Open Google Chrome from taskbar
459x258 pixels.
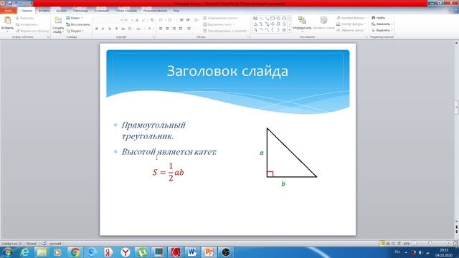coord(75,252)
